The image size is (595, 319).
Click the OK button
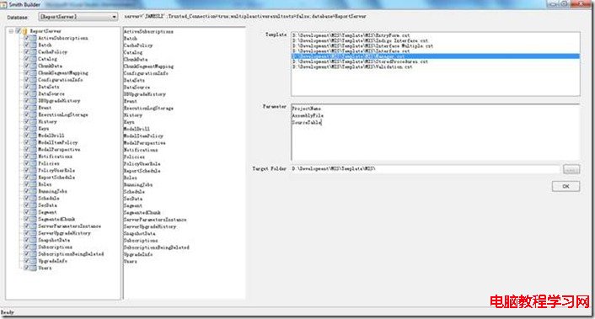[x=566, y=186]
